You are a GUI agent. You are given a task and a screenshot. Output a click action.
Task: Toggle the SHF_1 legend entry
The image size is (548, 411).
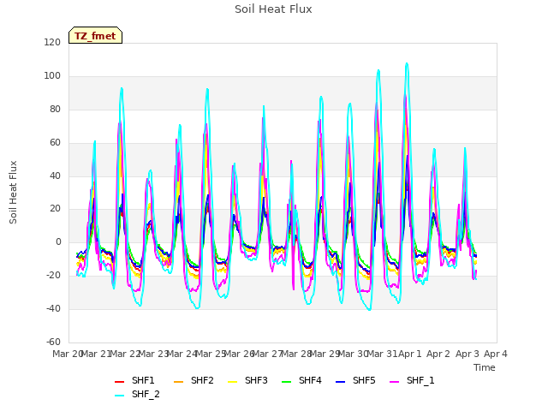pyautogui.click(x=412, y=380)
